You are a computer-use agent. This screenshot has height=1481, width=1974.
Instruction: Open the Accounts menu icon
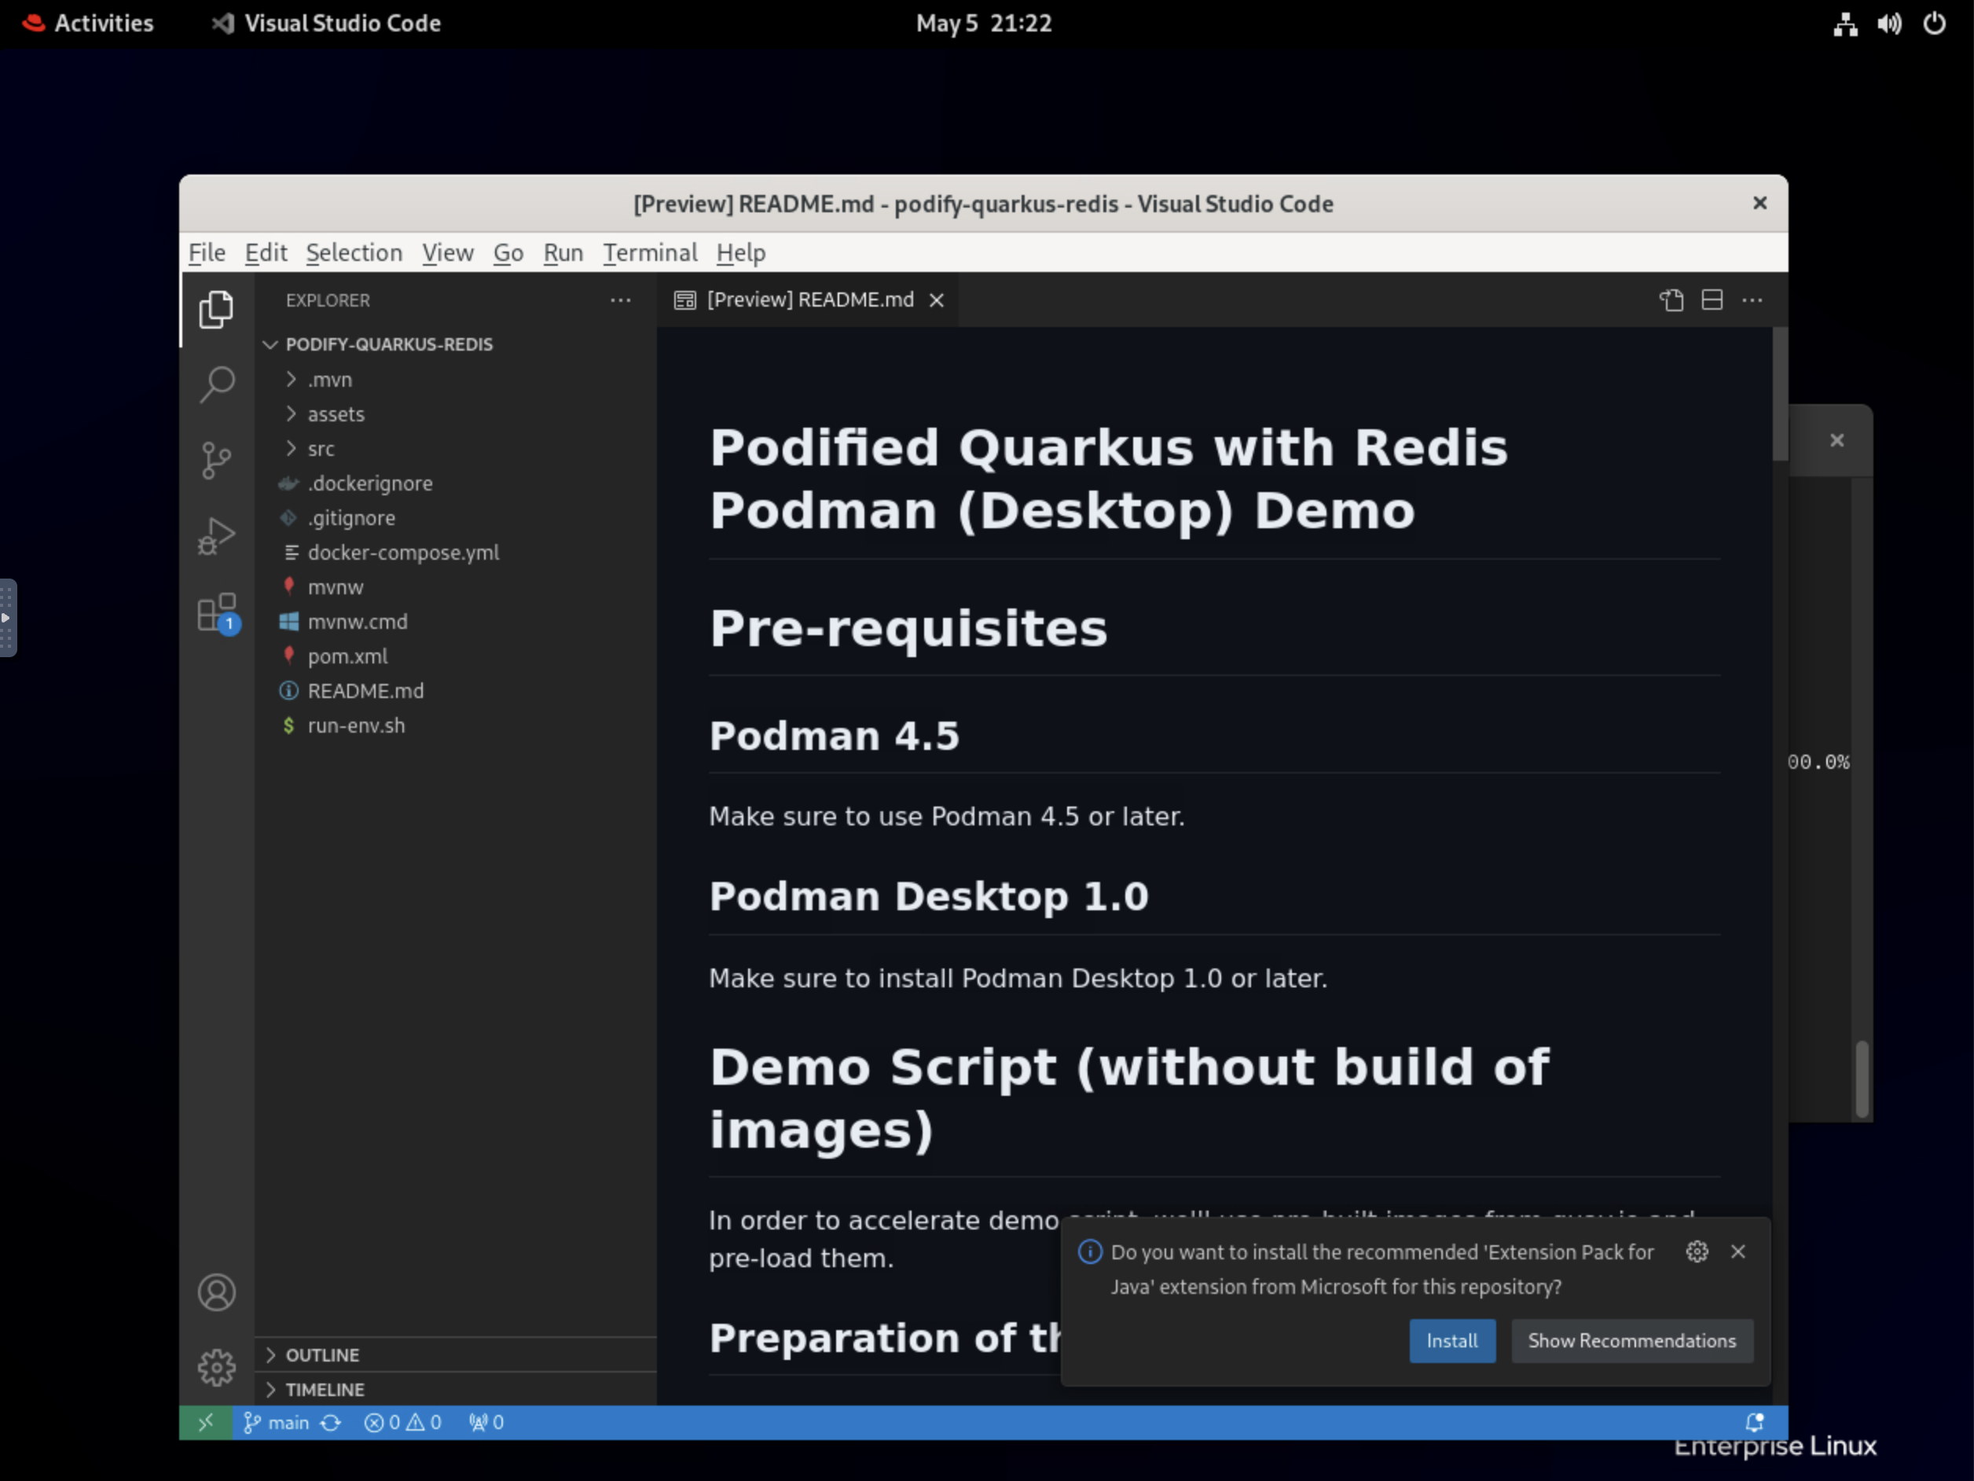[x=216, y=1292]
